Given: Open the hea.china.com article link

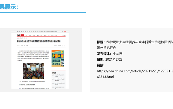Looking at the screenshot, I should point(135,74).
